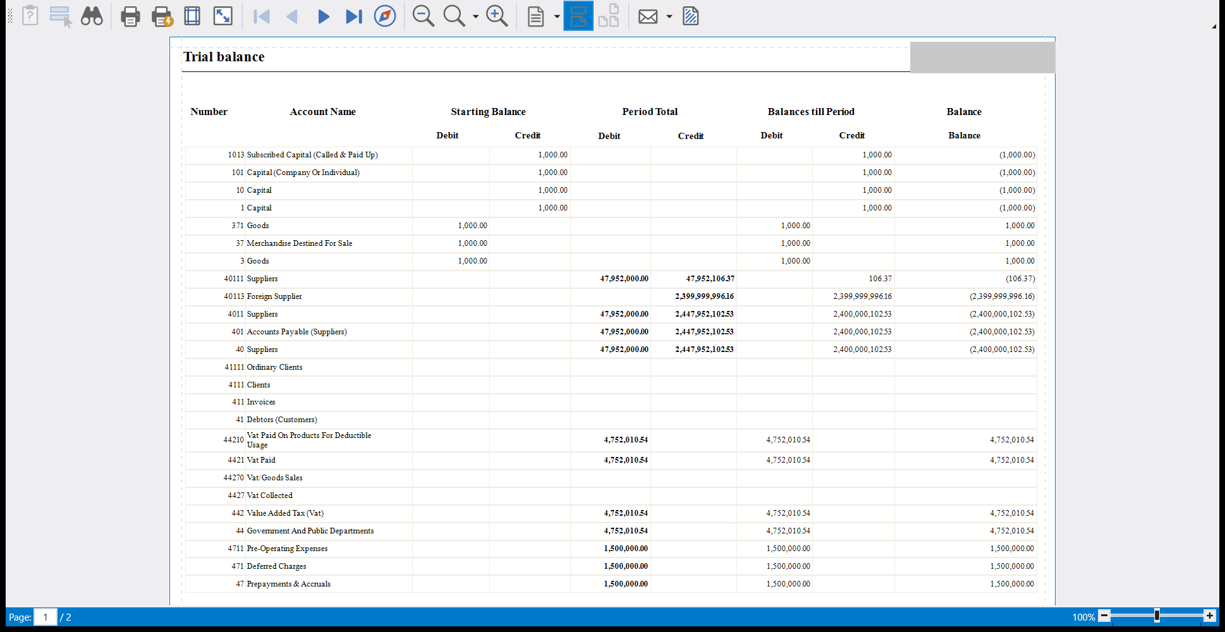Select the Trial balance report title

point(224,57)
